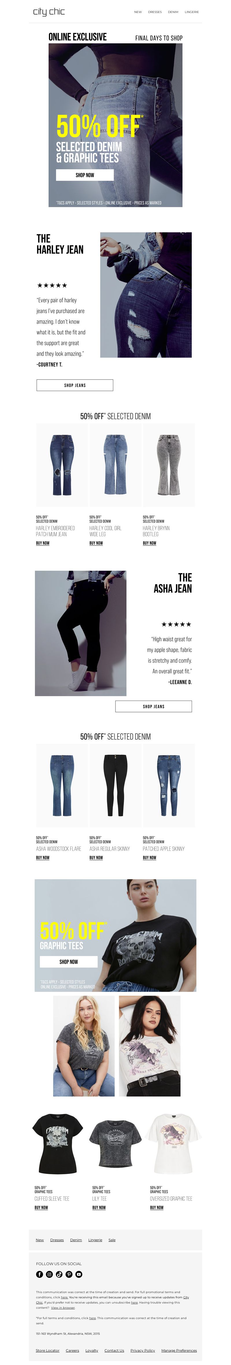Click BUY NOW for Harley Brynn Bootleg
Screen dimensions: 231x1365
pyautogui.click(x=149, y=543)
